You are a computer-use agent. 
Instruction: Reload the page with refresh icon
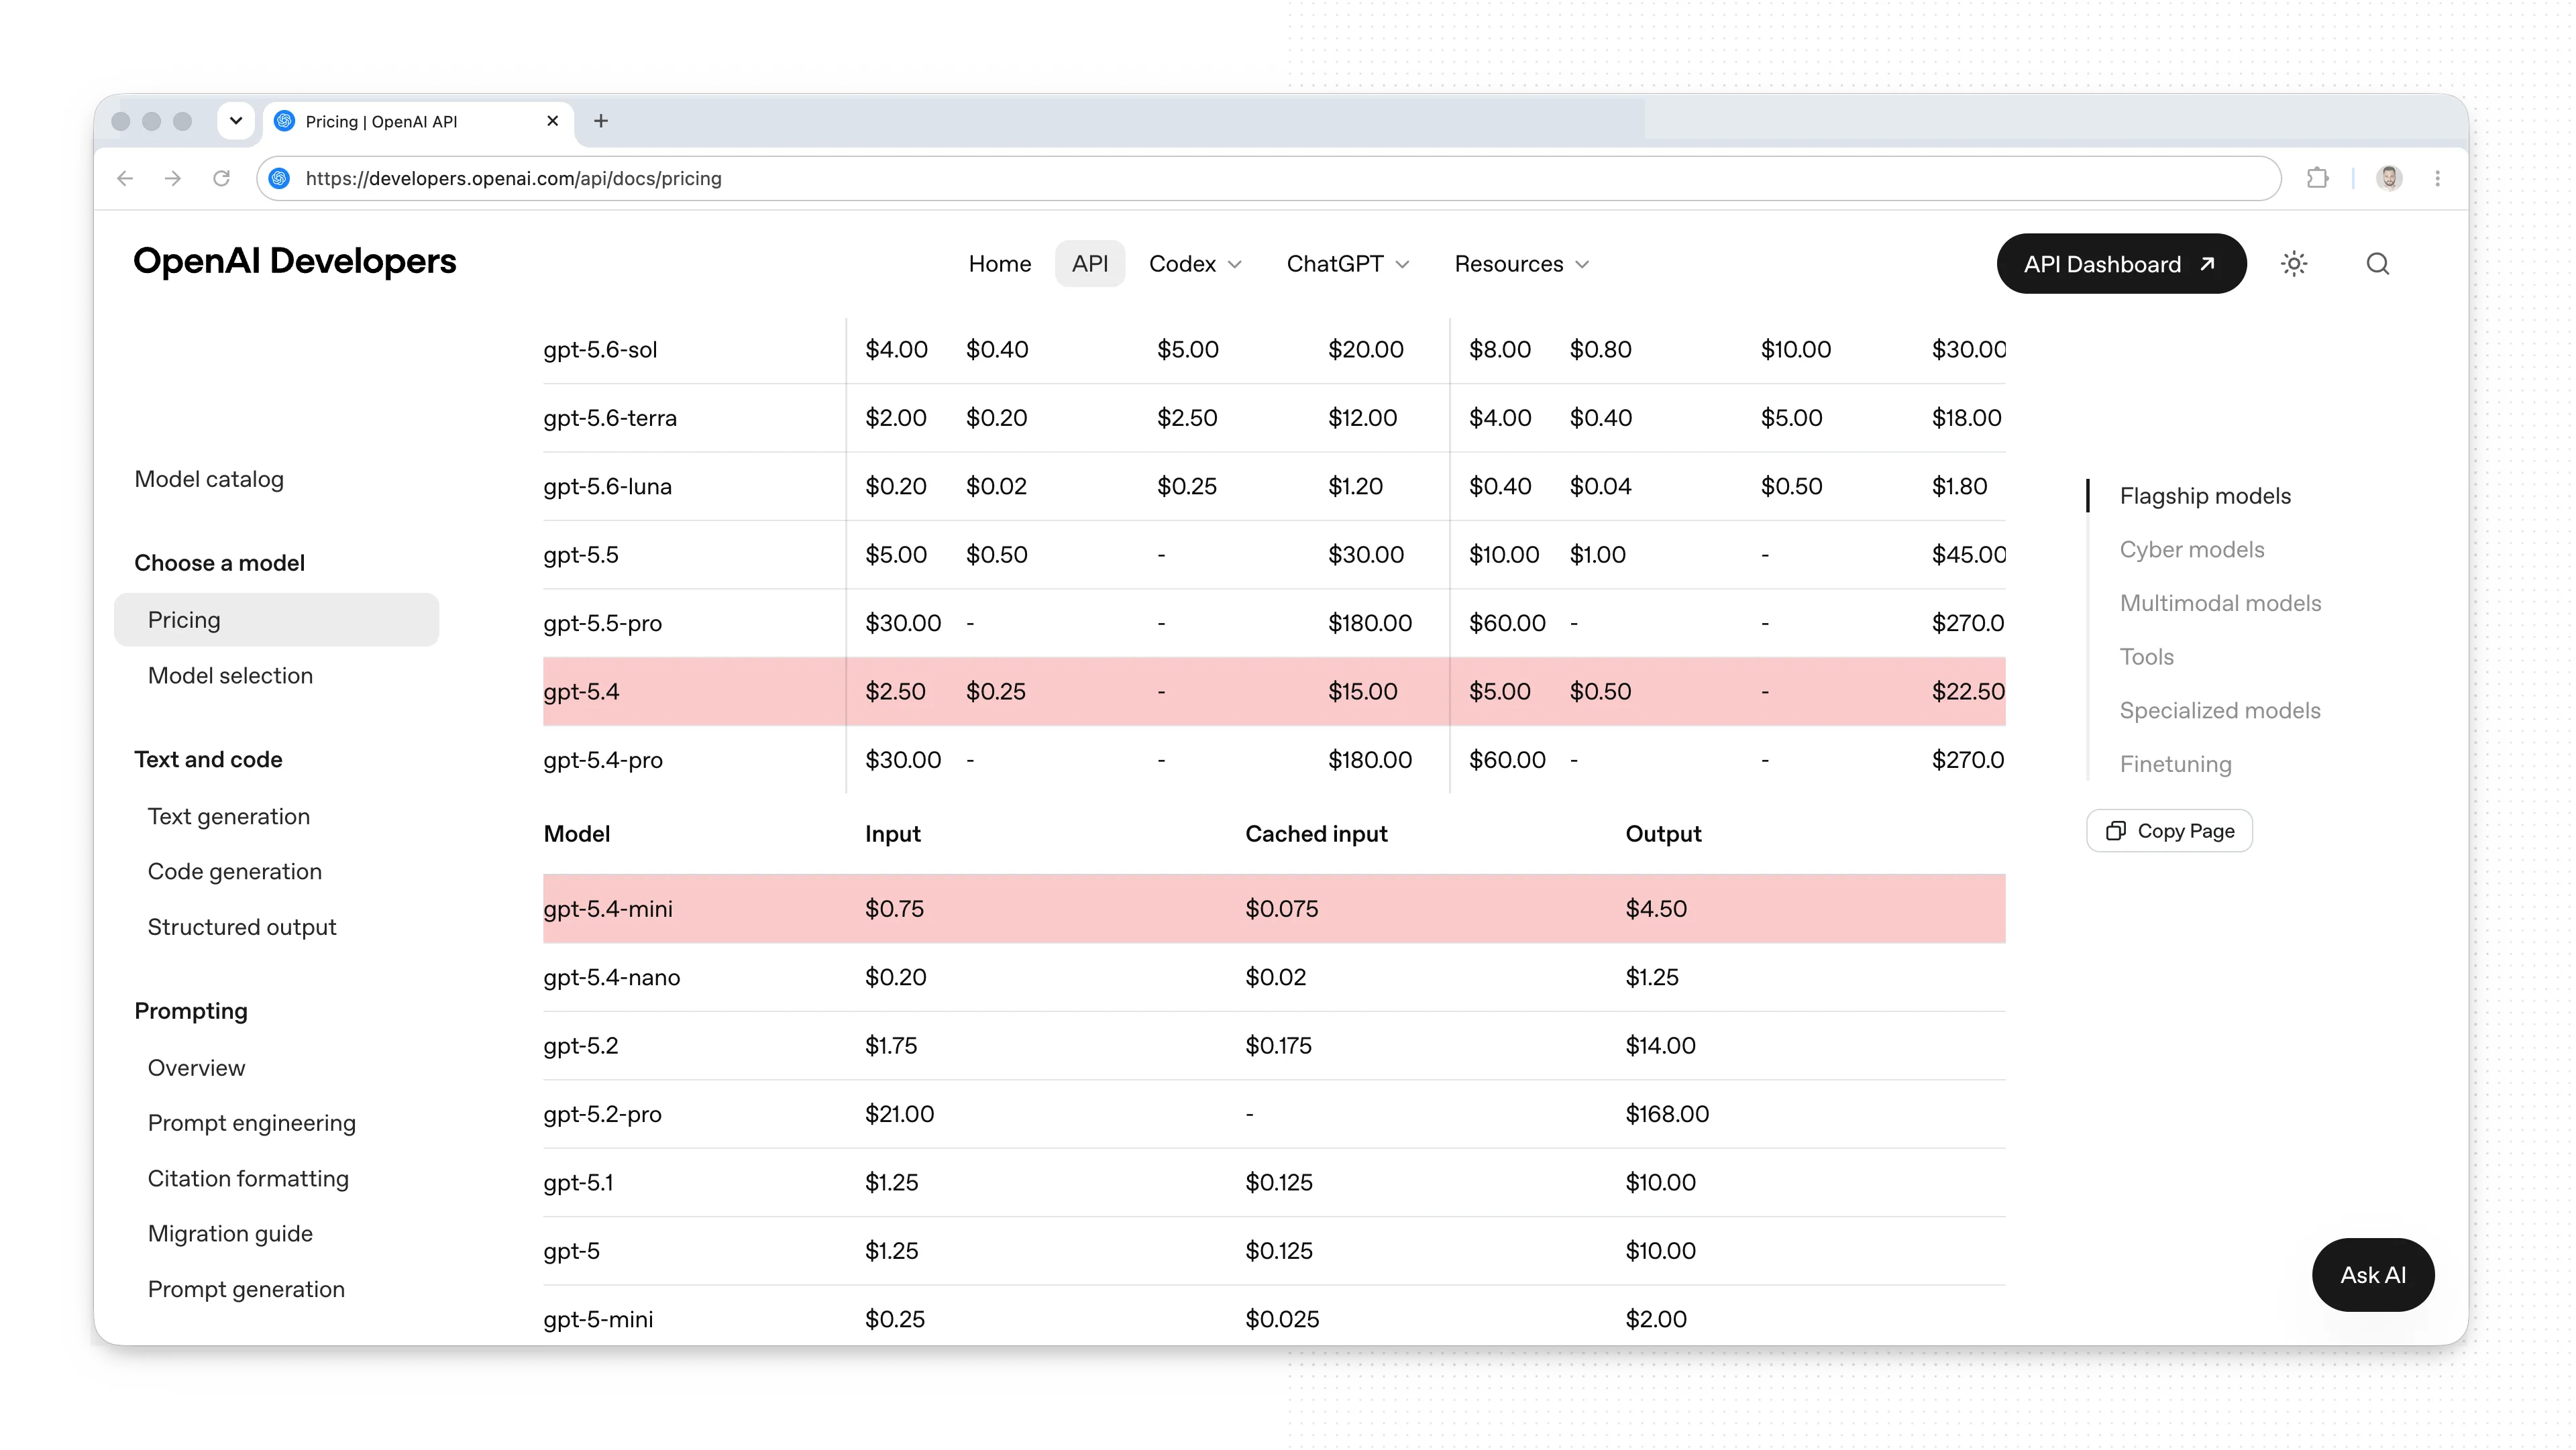221,178
